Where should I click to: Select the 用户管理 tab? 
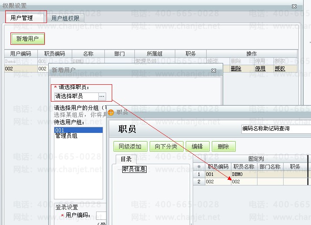point(22,18)
